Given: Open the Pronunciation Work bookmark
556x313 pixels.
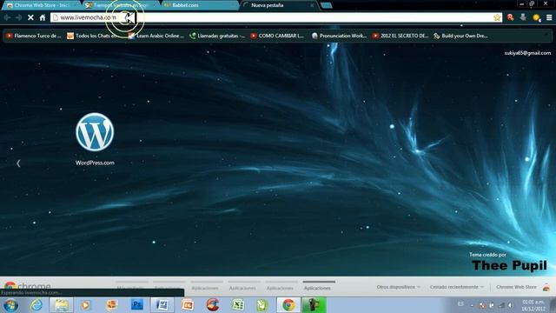Looking at the screenshot, I should pyautogui.click(x=339, y=36).
